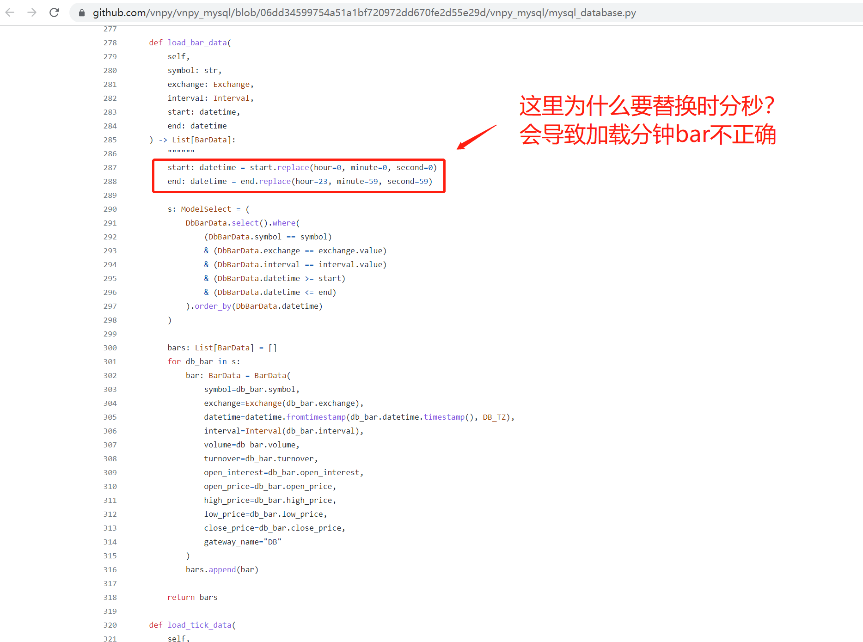Click the browser forward arrow

pos(32,12)
